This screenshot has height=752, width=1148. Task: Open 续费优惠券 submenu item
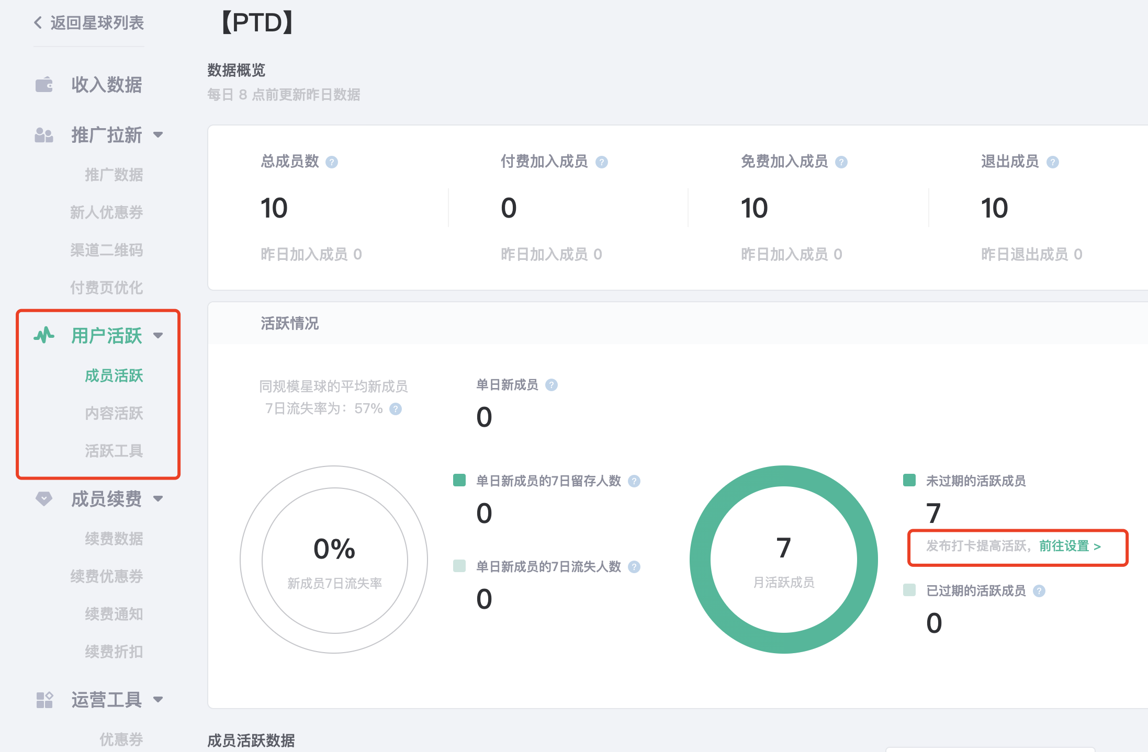click(x=107, y=576)
